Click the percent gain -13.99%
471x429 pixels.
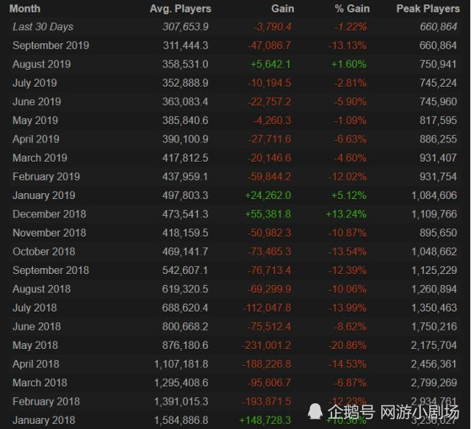[x=348, y=308]
